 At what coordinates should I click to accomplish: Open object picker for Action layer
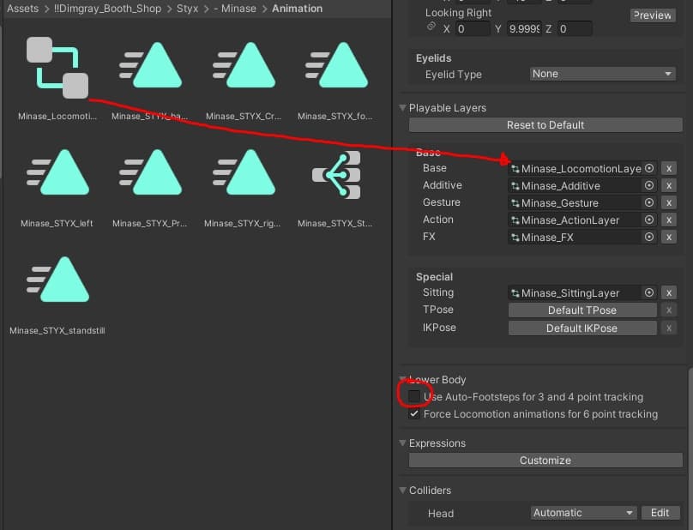[x=648, y=220]
